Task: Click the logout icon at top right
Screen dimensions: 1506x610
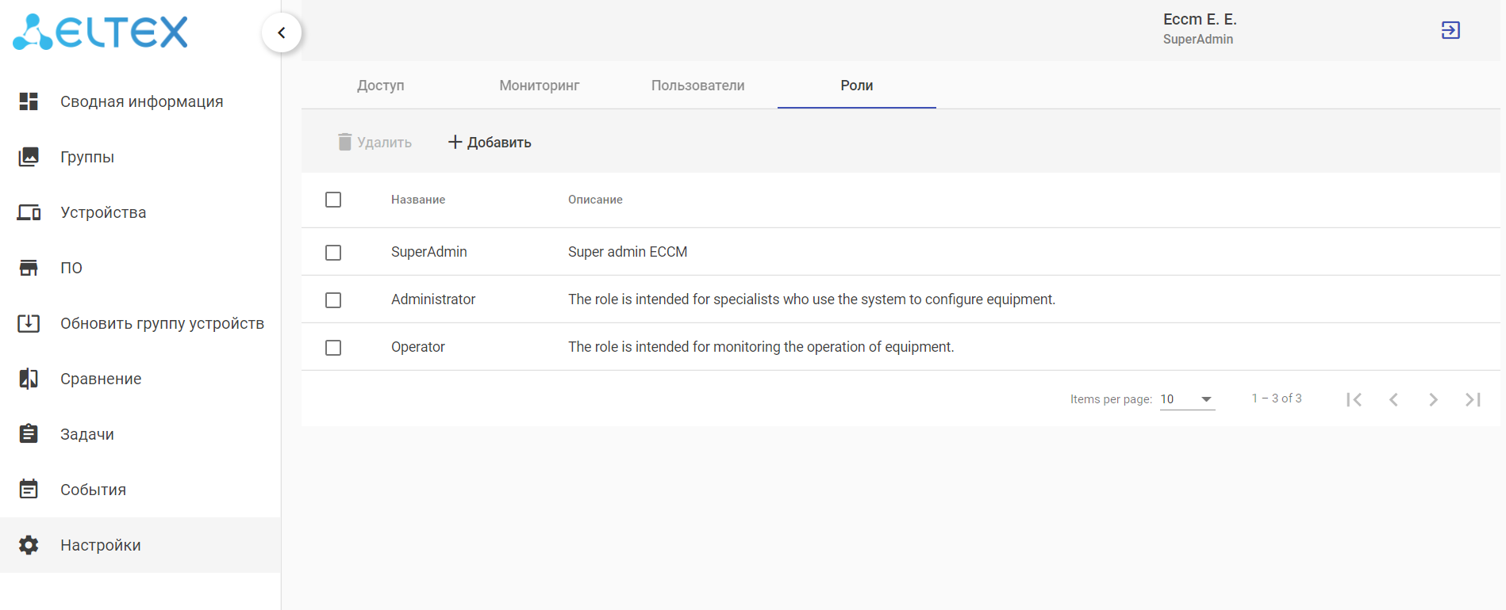Action: tap(1450, 30)
